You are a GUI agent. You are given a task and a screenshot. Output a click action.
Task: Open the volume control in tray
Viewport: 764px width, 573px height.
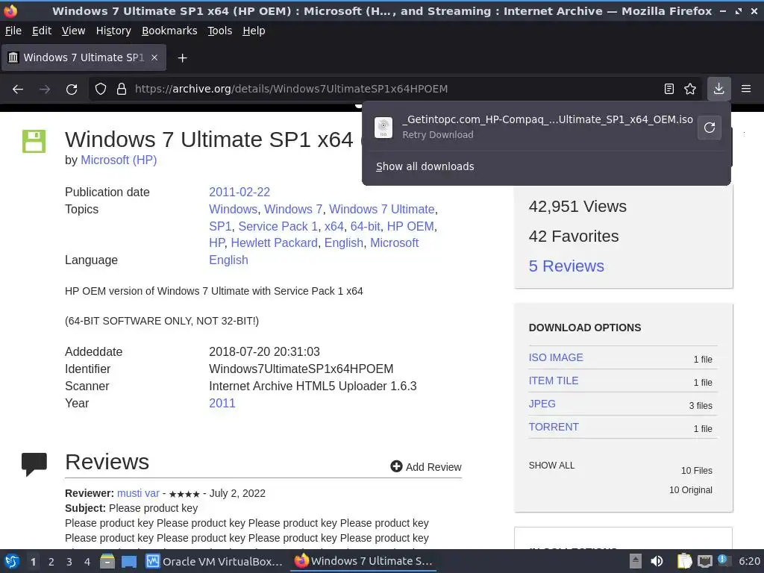point(657,561)
